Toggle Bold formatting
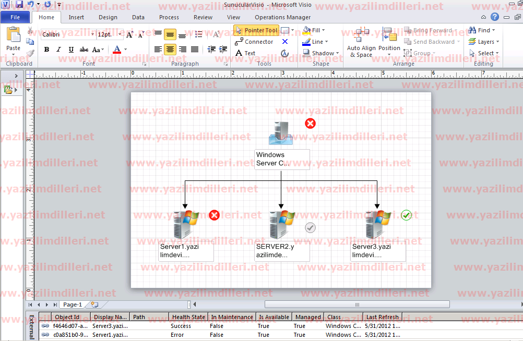This screenshot has width=523, height=341. (x=46, y=50)
